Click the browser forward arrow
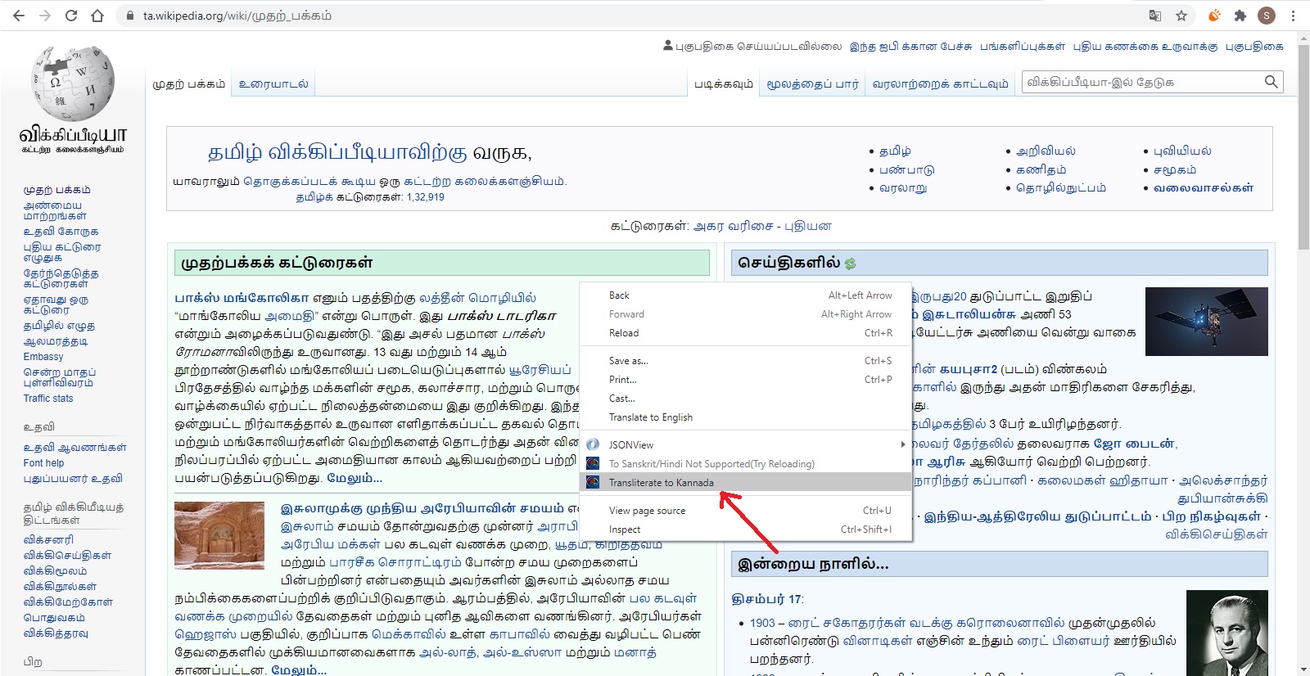The height and width of the screenshot is (676, 1310). tap(45, 16)
